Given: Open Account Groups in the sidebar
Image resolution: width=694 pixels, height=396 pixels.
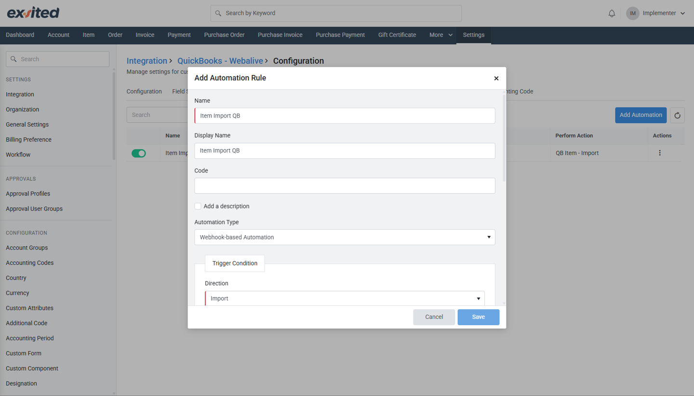Looking at the screenshot, I should (x=27, y=248).
